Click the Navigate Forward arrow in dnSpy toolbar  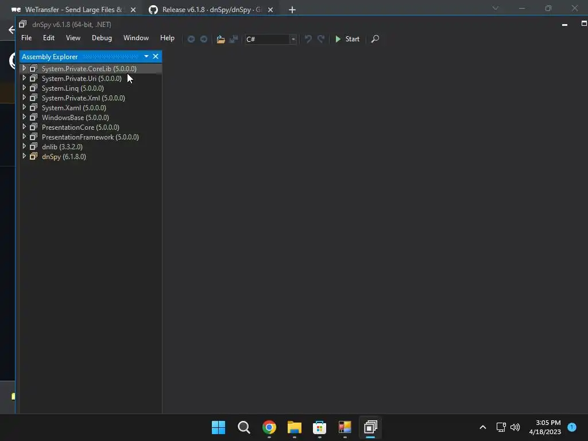(204, 39)
